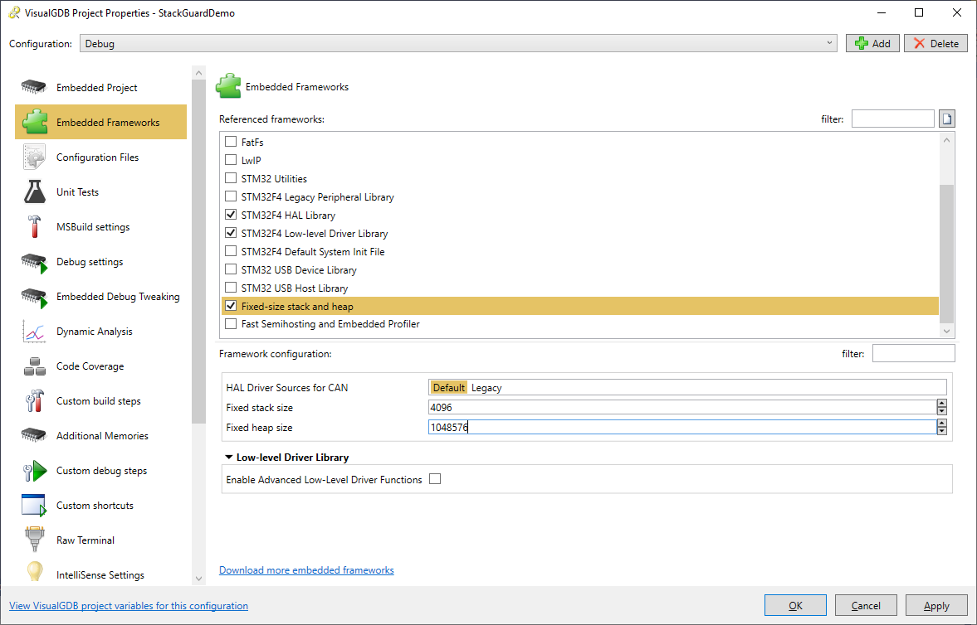Click the Fixed heap size input field
Screen dimensions: 977x625
[682, 427]
